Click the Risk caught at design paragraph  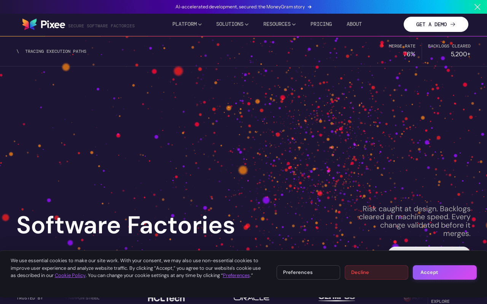414,221
